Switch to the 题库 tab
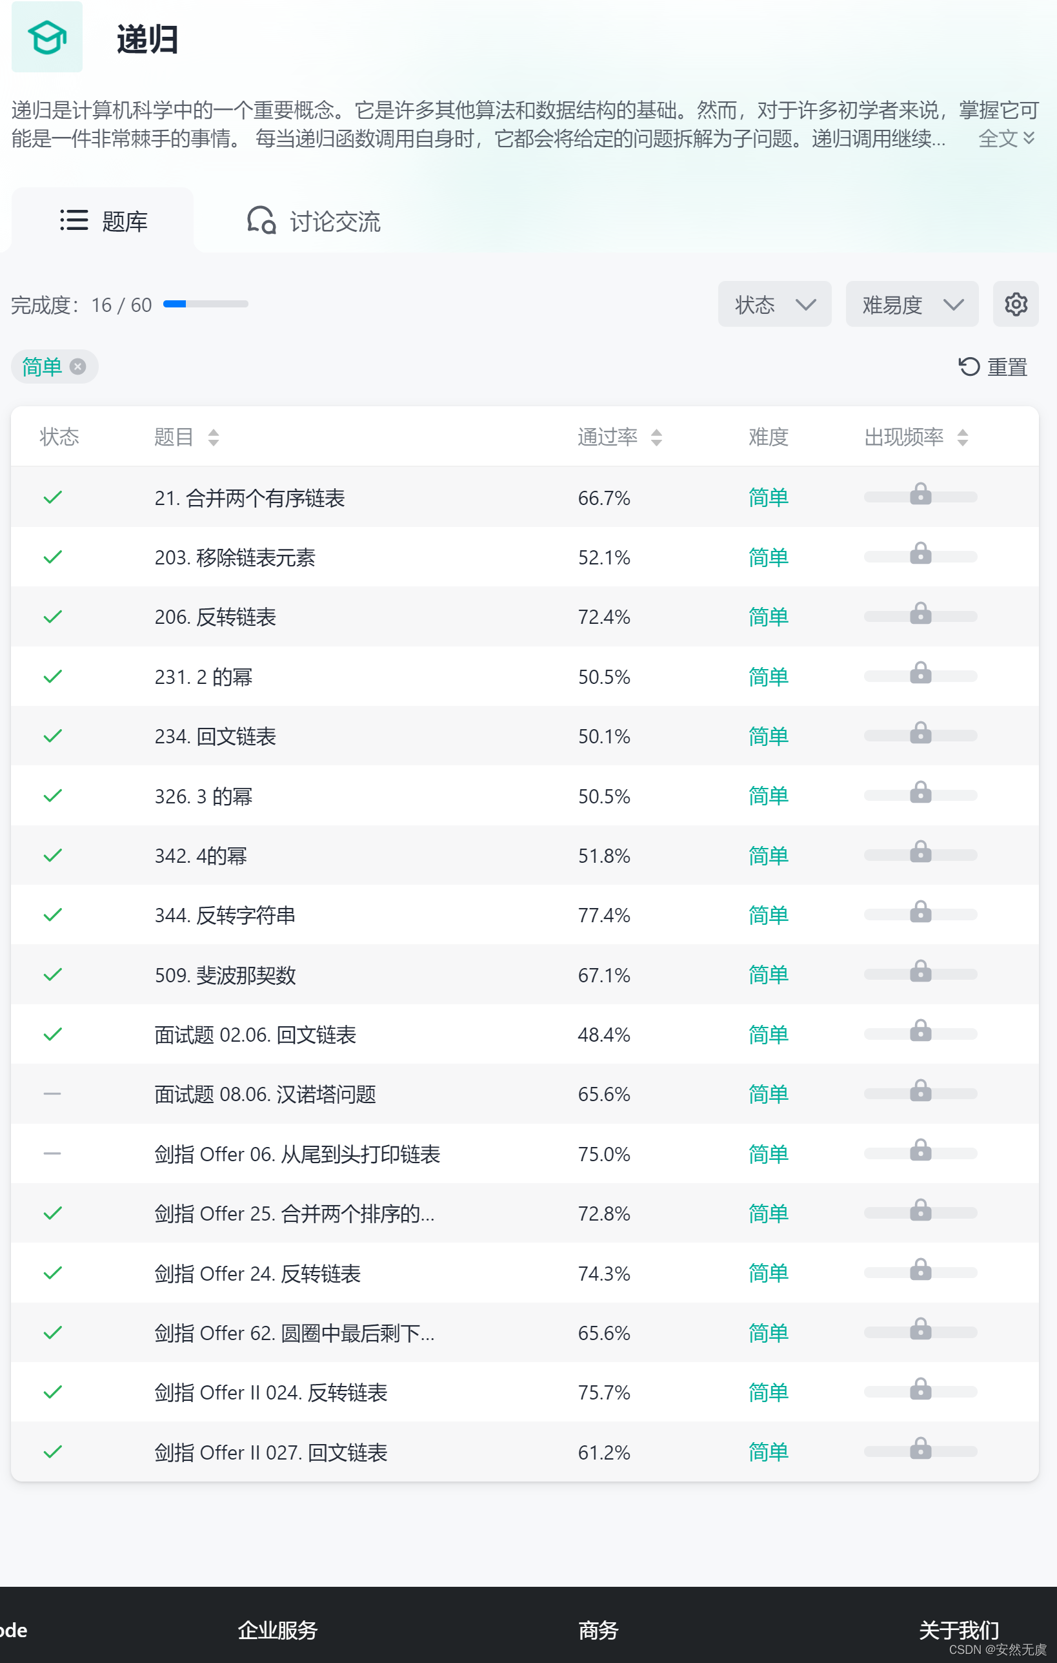 point(103,221)
